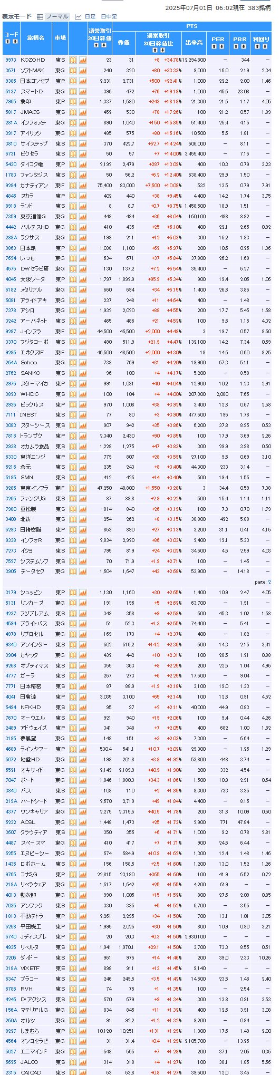Sort PER column descending arrow
Viewport: 280px width, 1075px height.
point(221,46)
